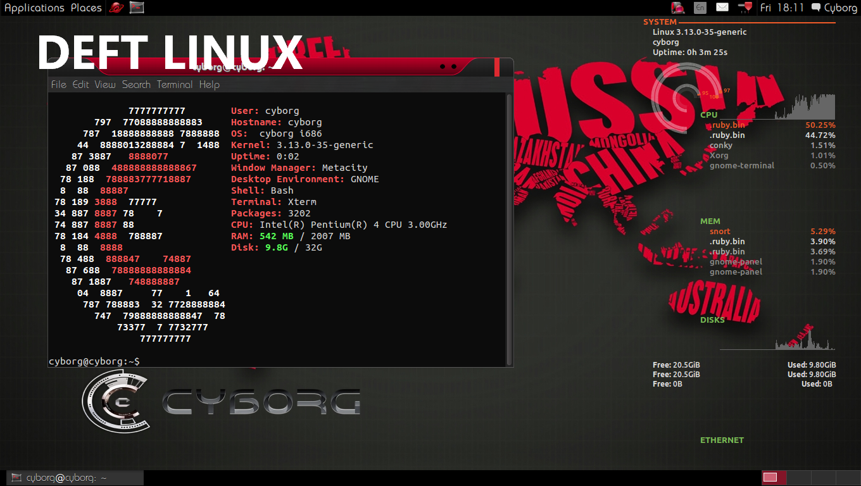Open the terminal Edit menu

click(80, 84)
